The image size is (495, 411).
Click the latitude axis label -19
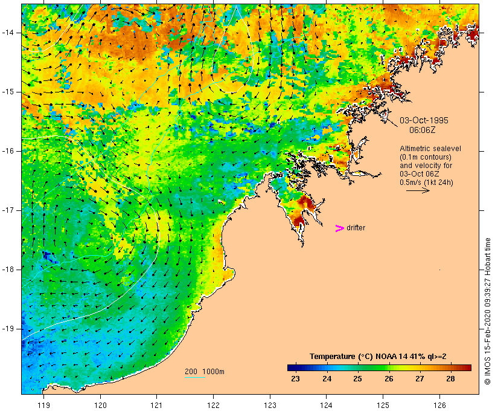point(8,329)
